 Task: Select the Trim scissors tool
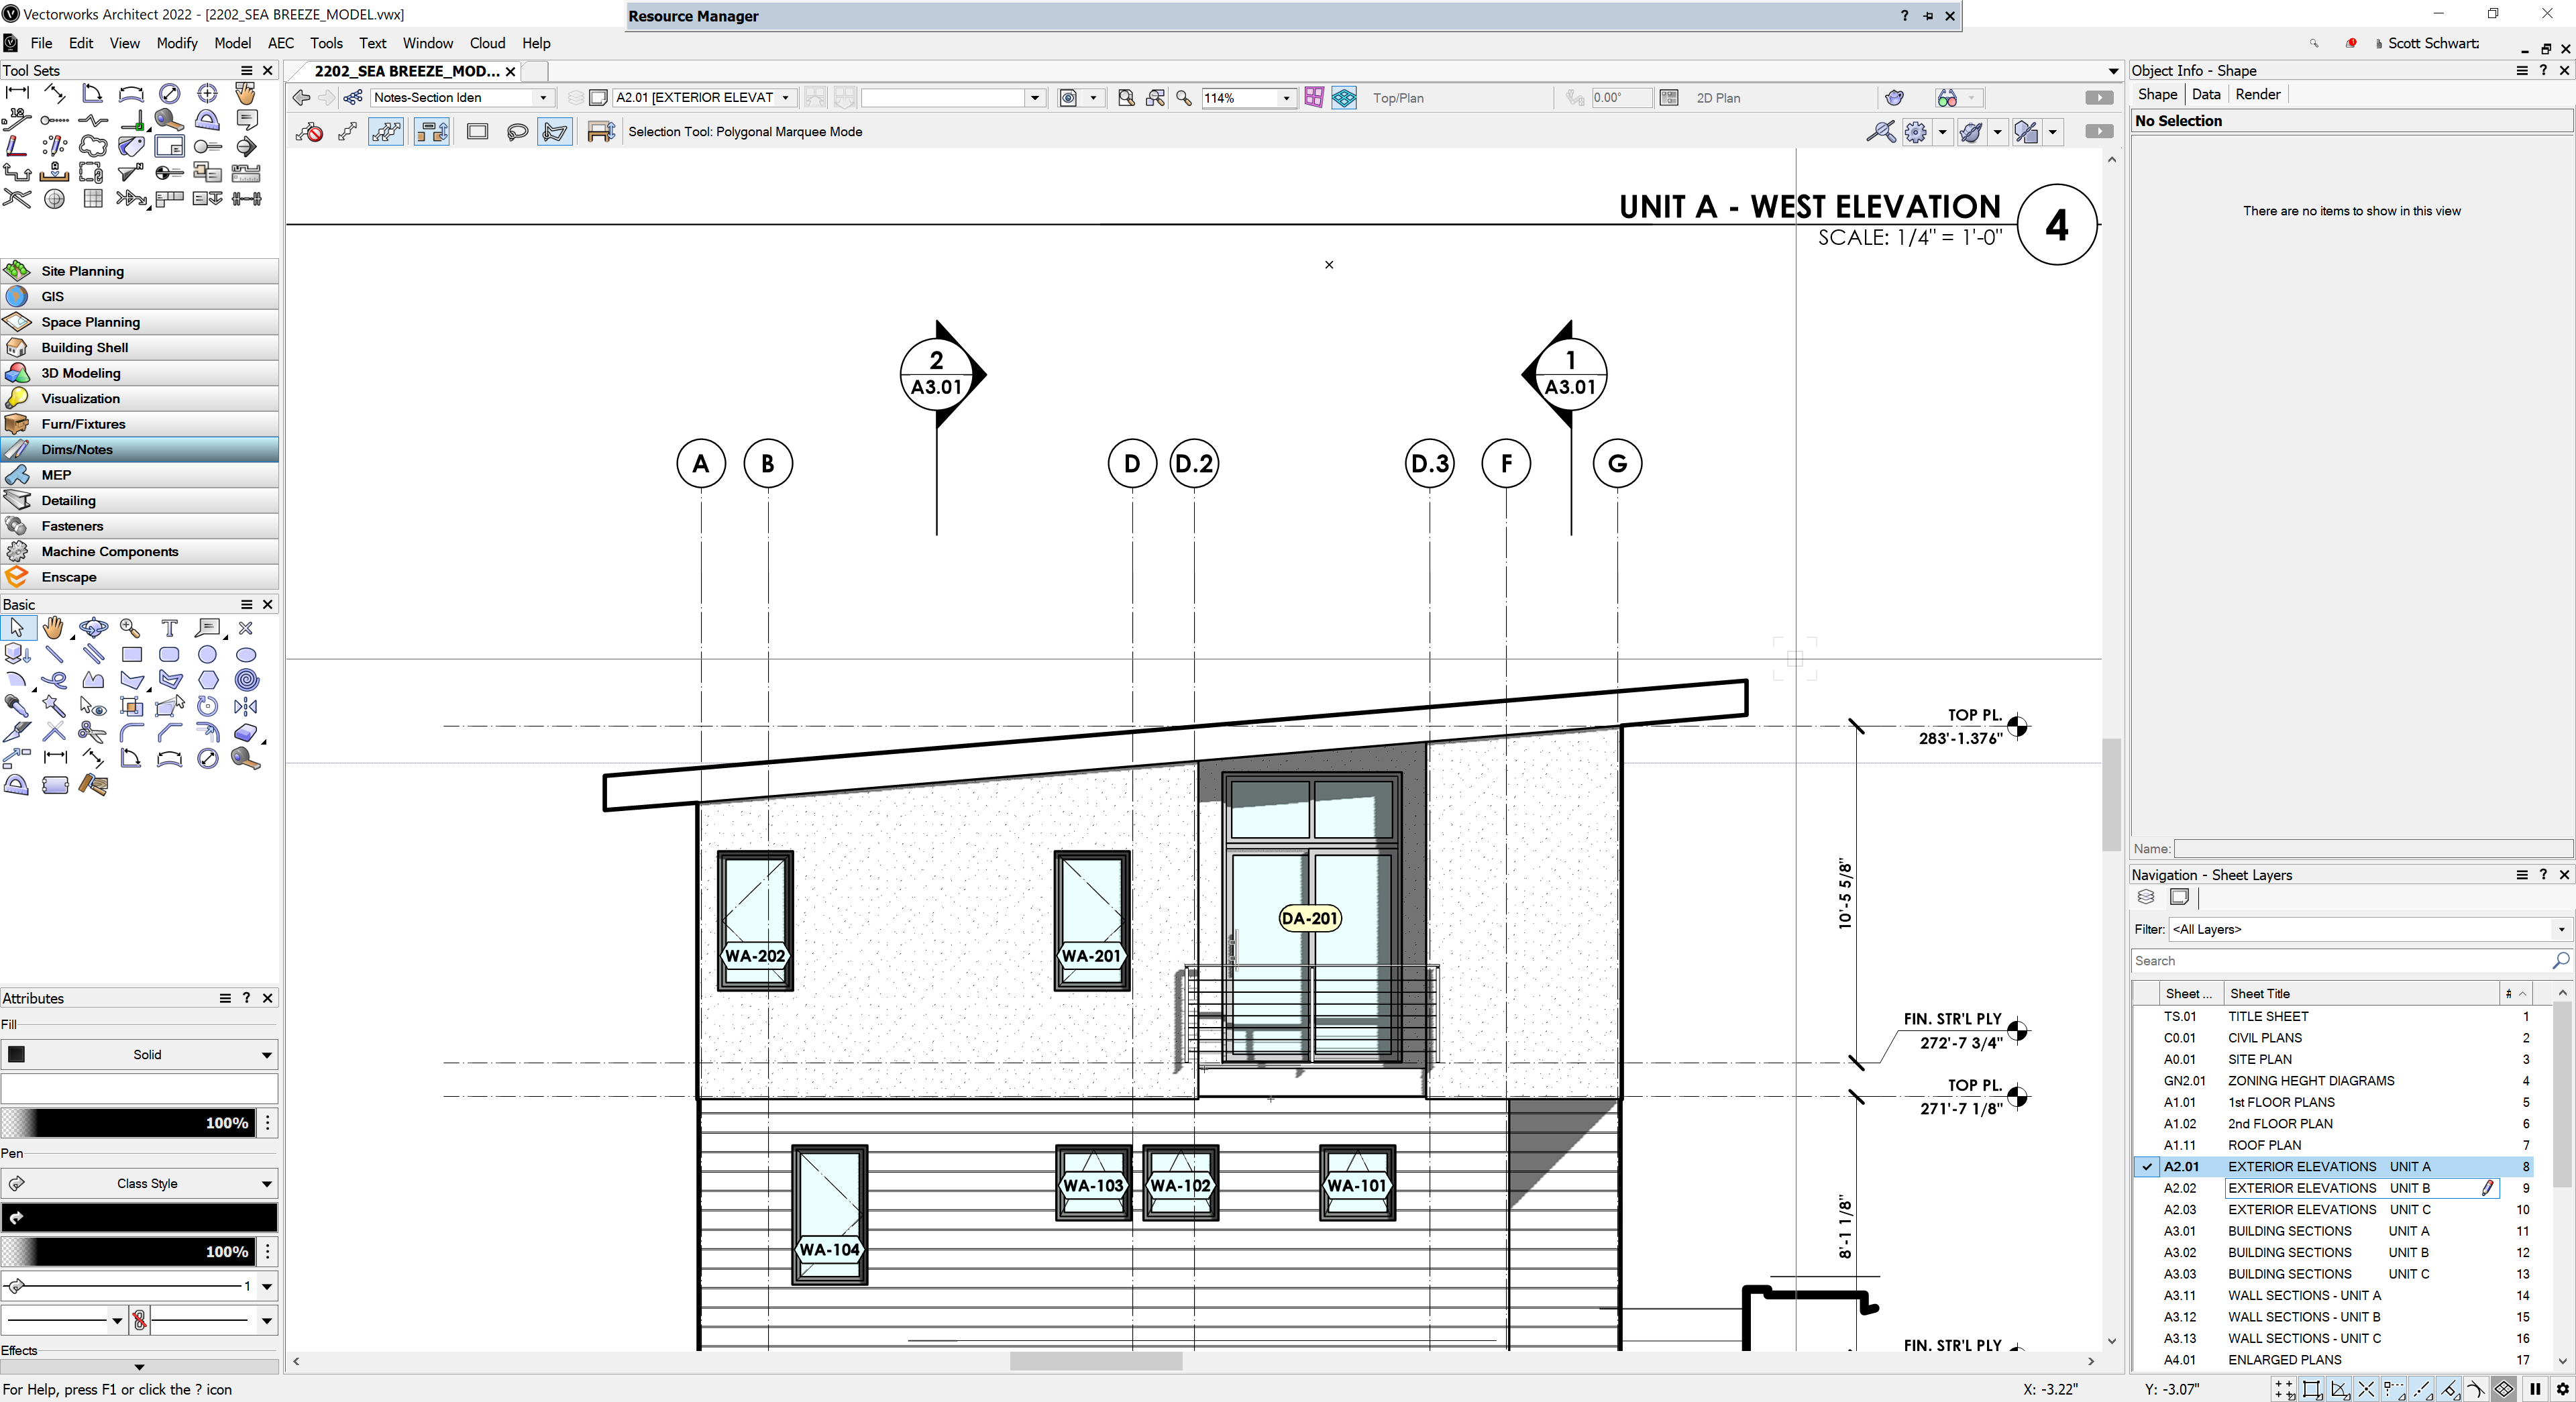pos(92,732)
